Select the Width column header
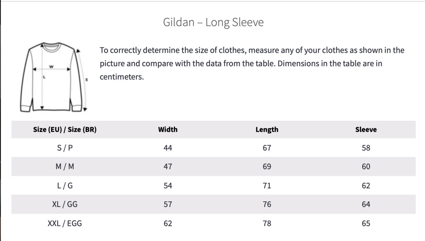Screen dimensions: 425x241 168,129
